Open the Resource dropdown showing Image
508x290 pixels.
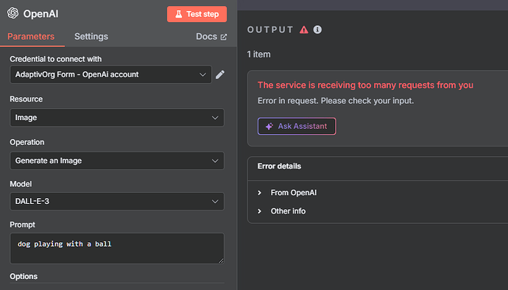click(x=117, y=117)
